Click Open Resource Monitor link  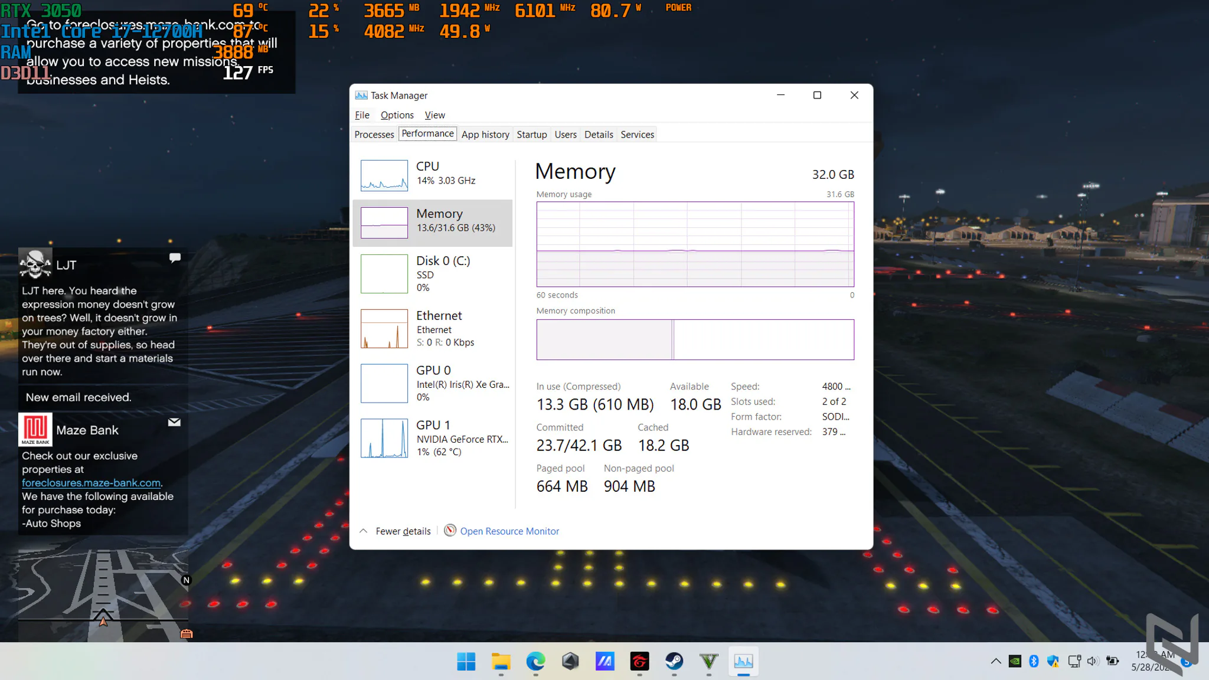pos(509,531)
